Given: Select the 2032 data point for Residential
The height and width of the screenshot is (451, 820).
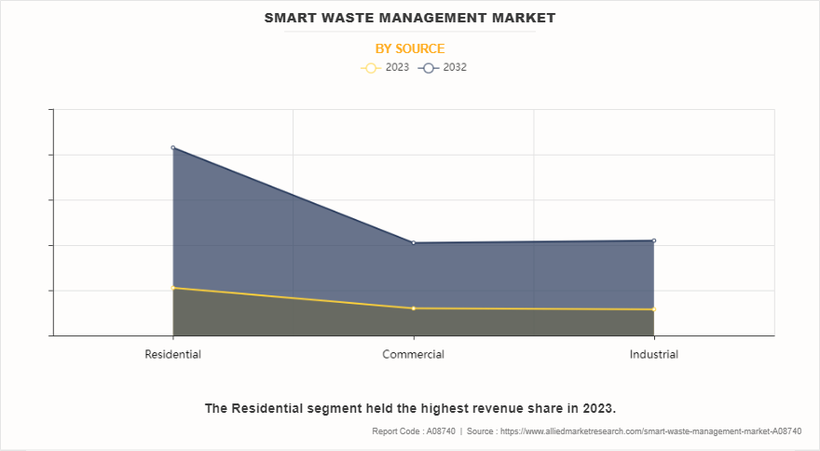Looking at the screenshot, I should (173, 147).
